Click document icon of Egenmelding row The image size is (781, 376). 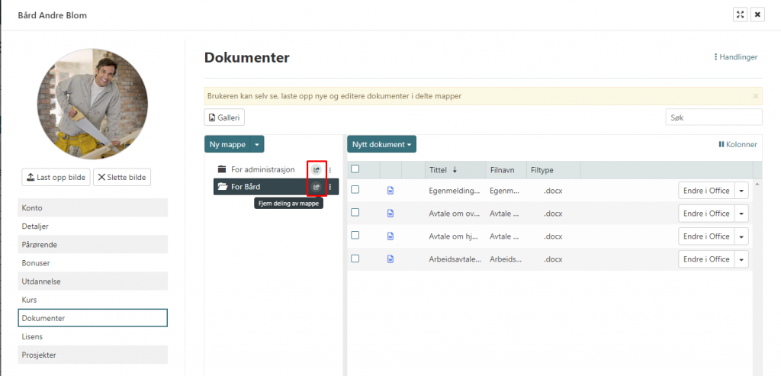(390, 191)
